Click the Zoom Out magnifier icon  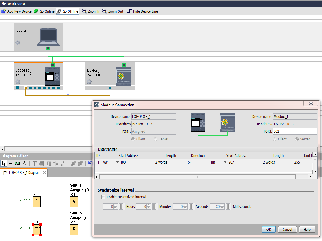(x=105, y=11)
